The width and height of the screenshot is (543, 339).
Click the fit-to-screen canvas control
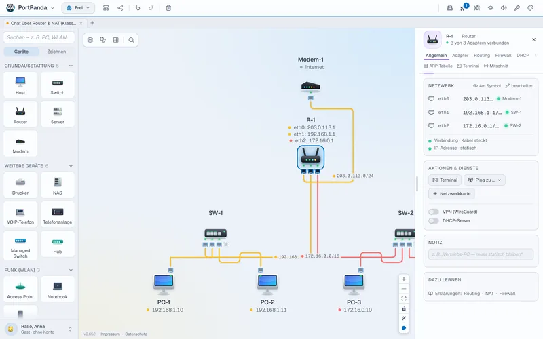tap(404, 298)
